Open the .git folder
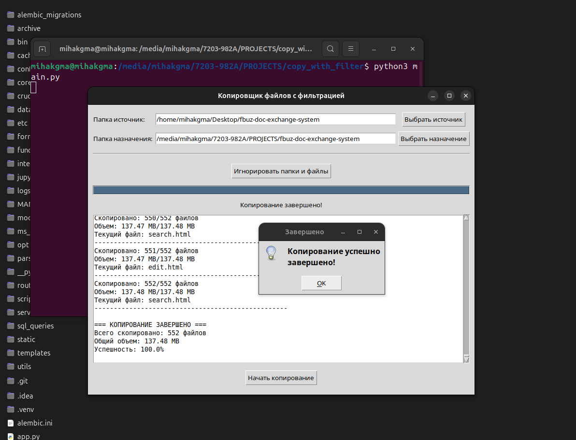 click(x=17, y=381)
